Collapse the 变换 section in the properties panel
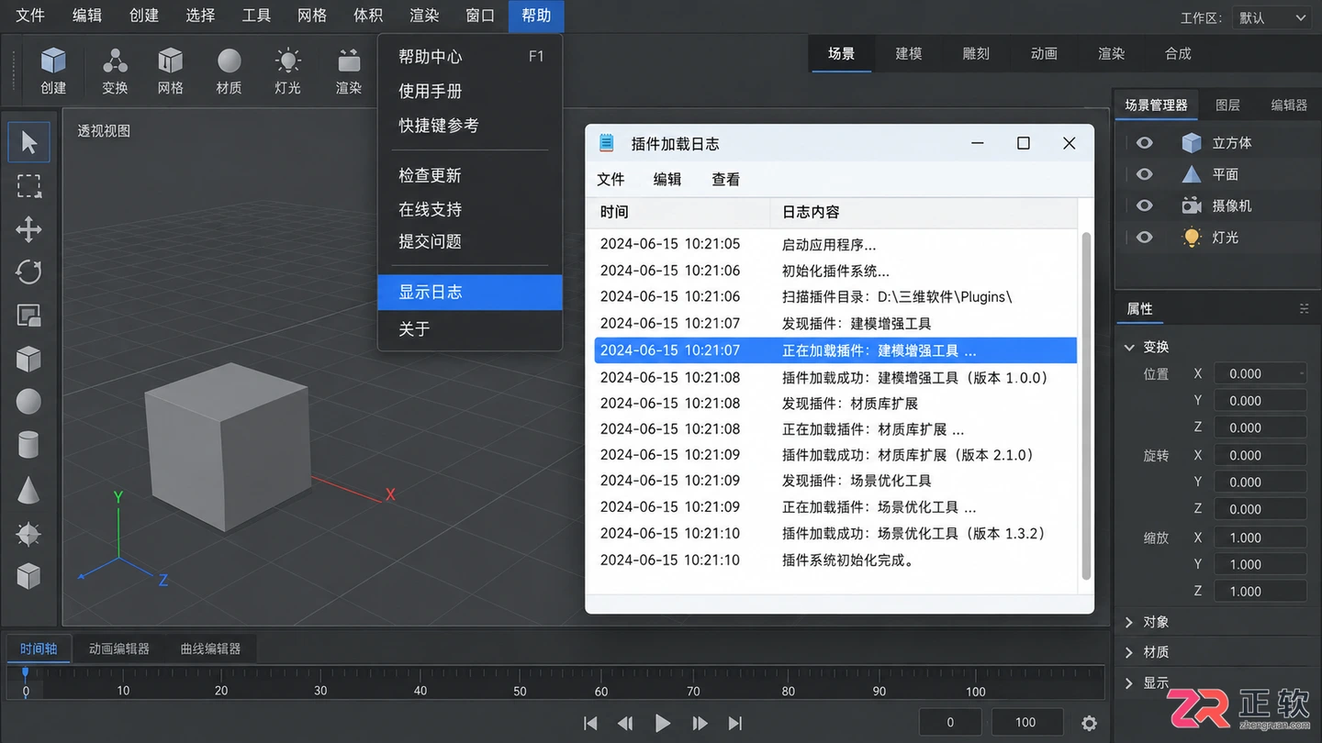 tap(1129, 347)
